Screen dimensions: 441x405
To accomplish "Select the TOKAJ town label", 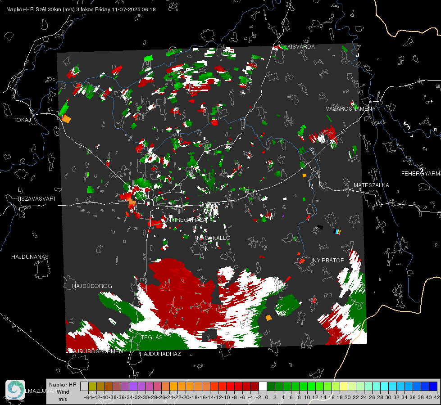I will click(x=22, y=120).
